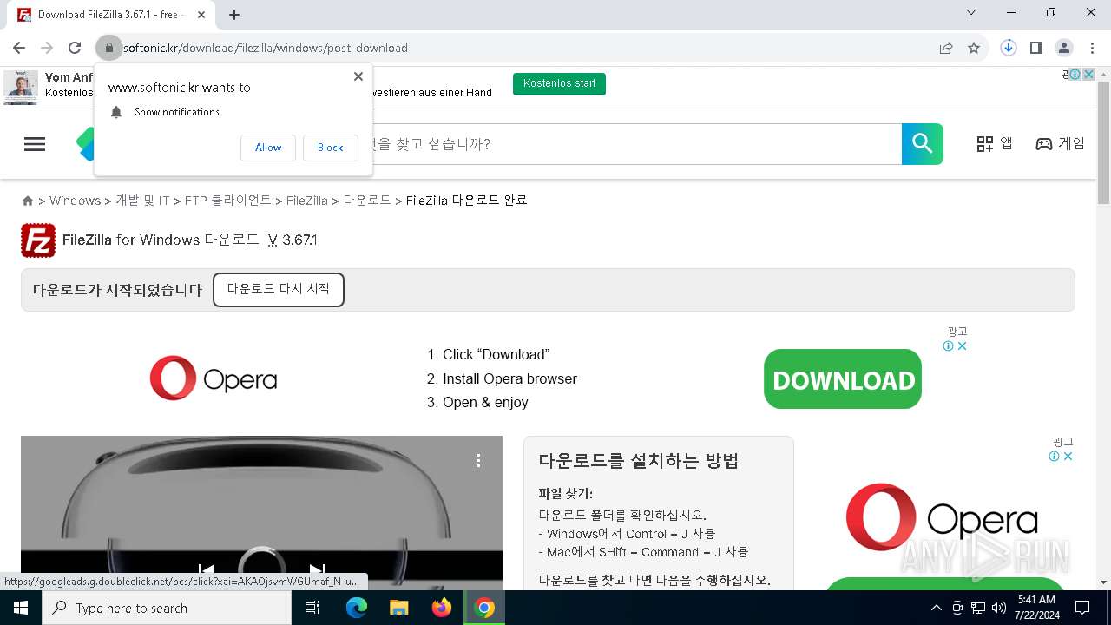Click the share page icon in address bar
Image resolution: width=1111 pixels, height=625 pixels.
[946, 48]
